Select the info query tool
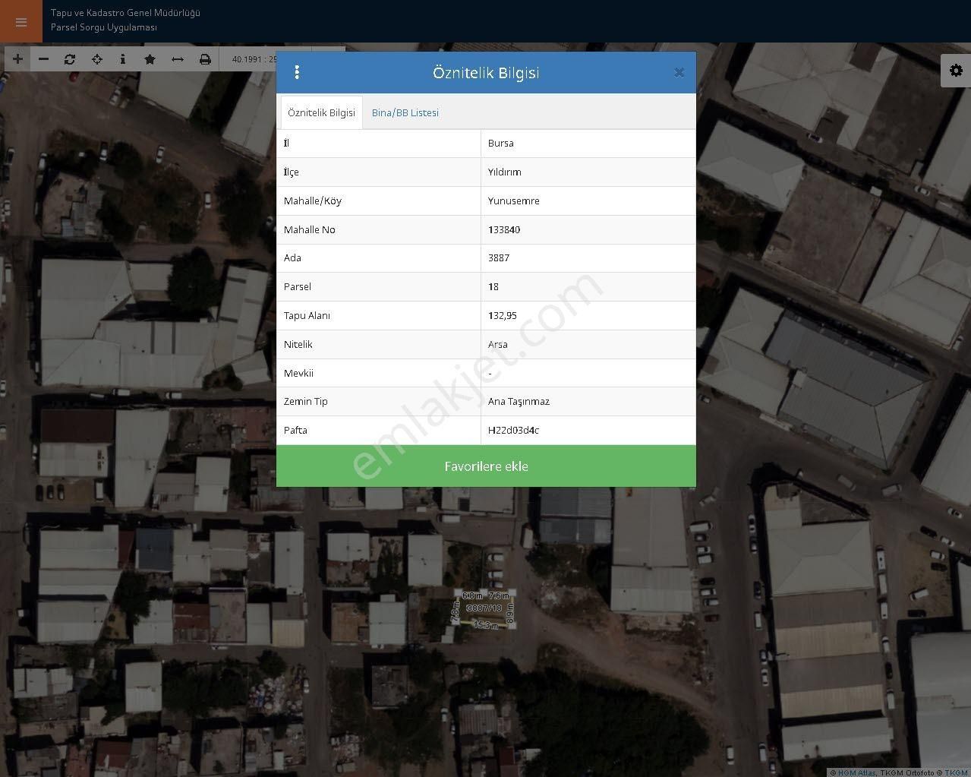Image resolution: width=971 pixels, height=777 pixels. (x=123, y=59)
